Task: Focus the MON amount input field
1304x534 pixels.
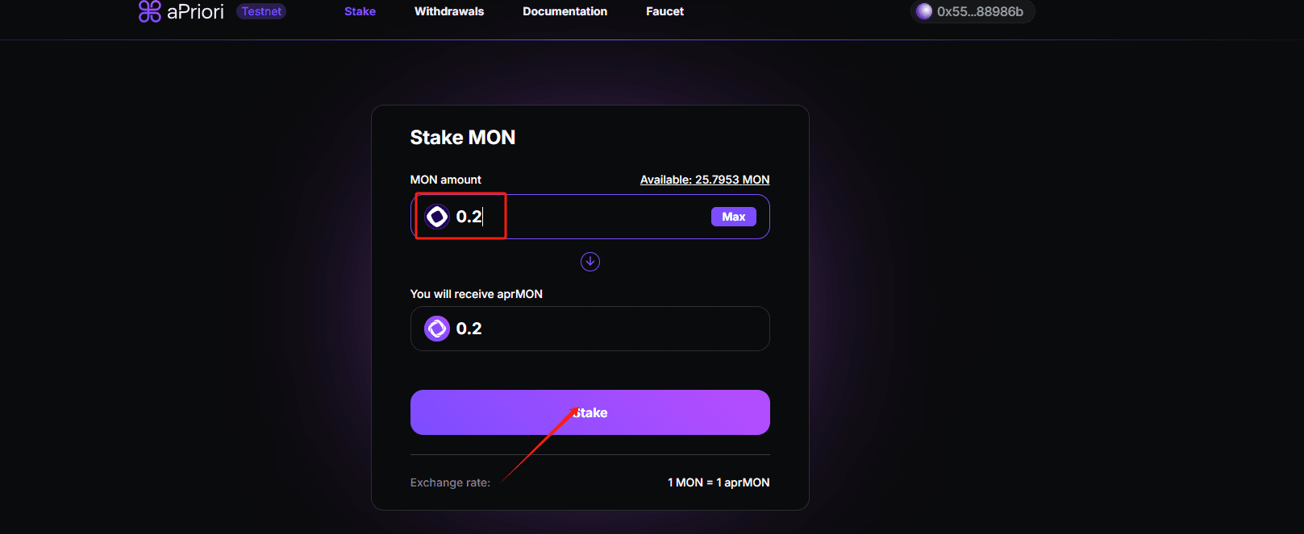Action: tap(590, 217)
